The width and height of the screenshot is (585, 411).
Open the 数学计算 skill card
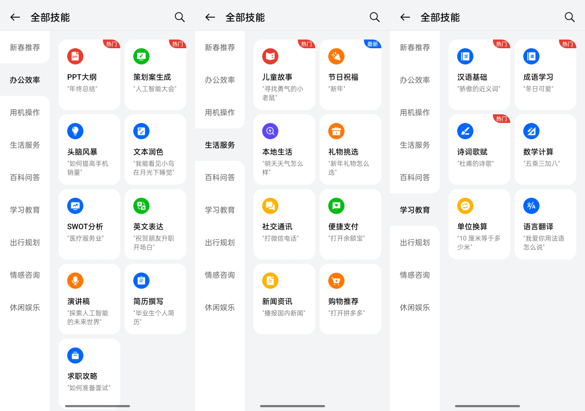[x=545, y=149]
